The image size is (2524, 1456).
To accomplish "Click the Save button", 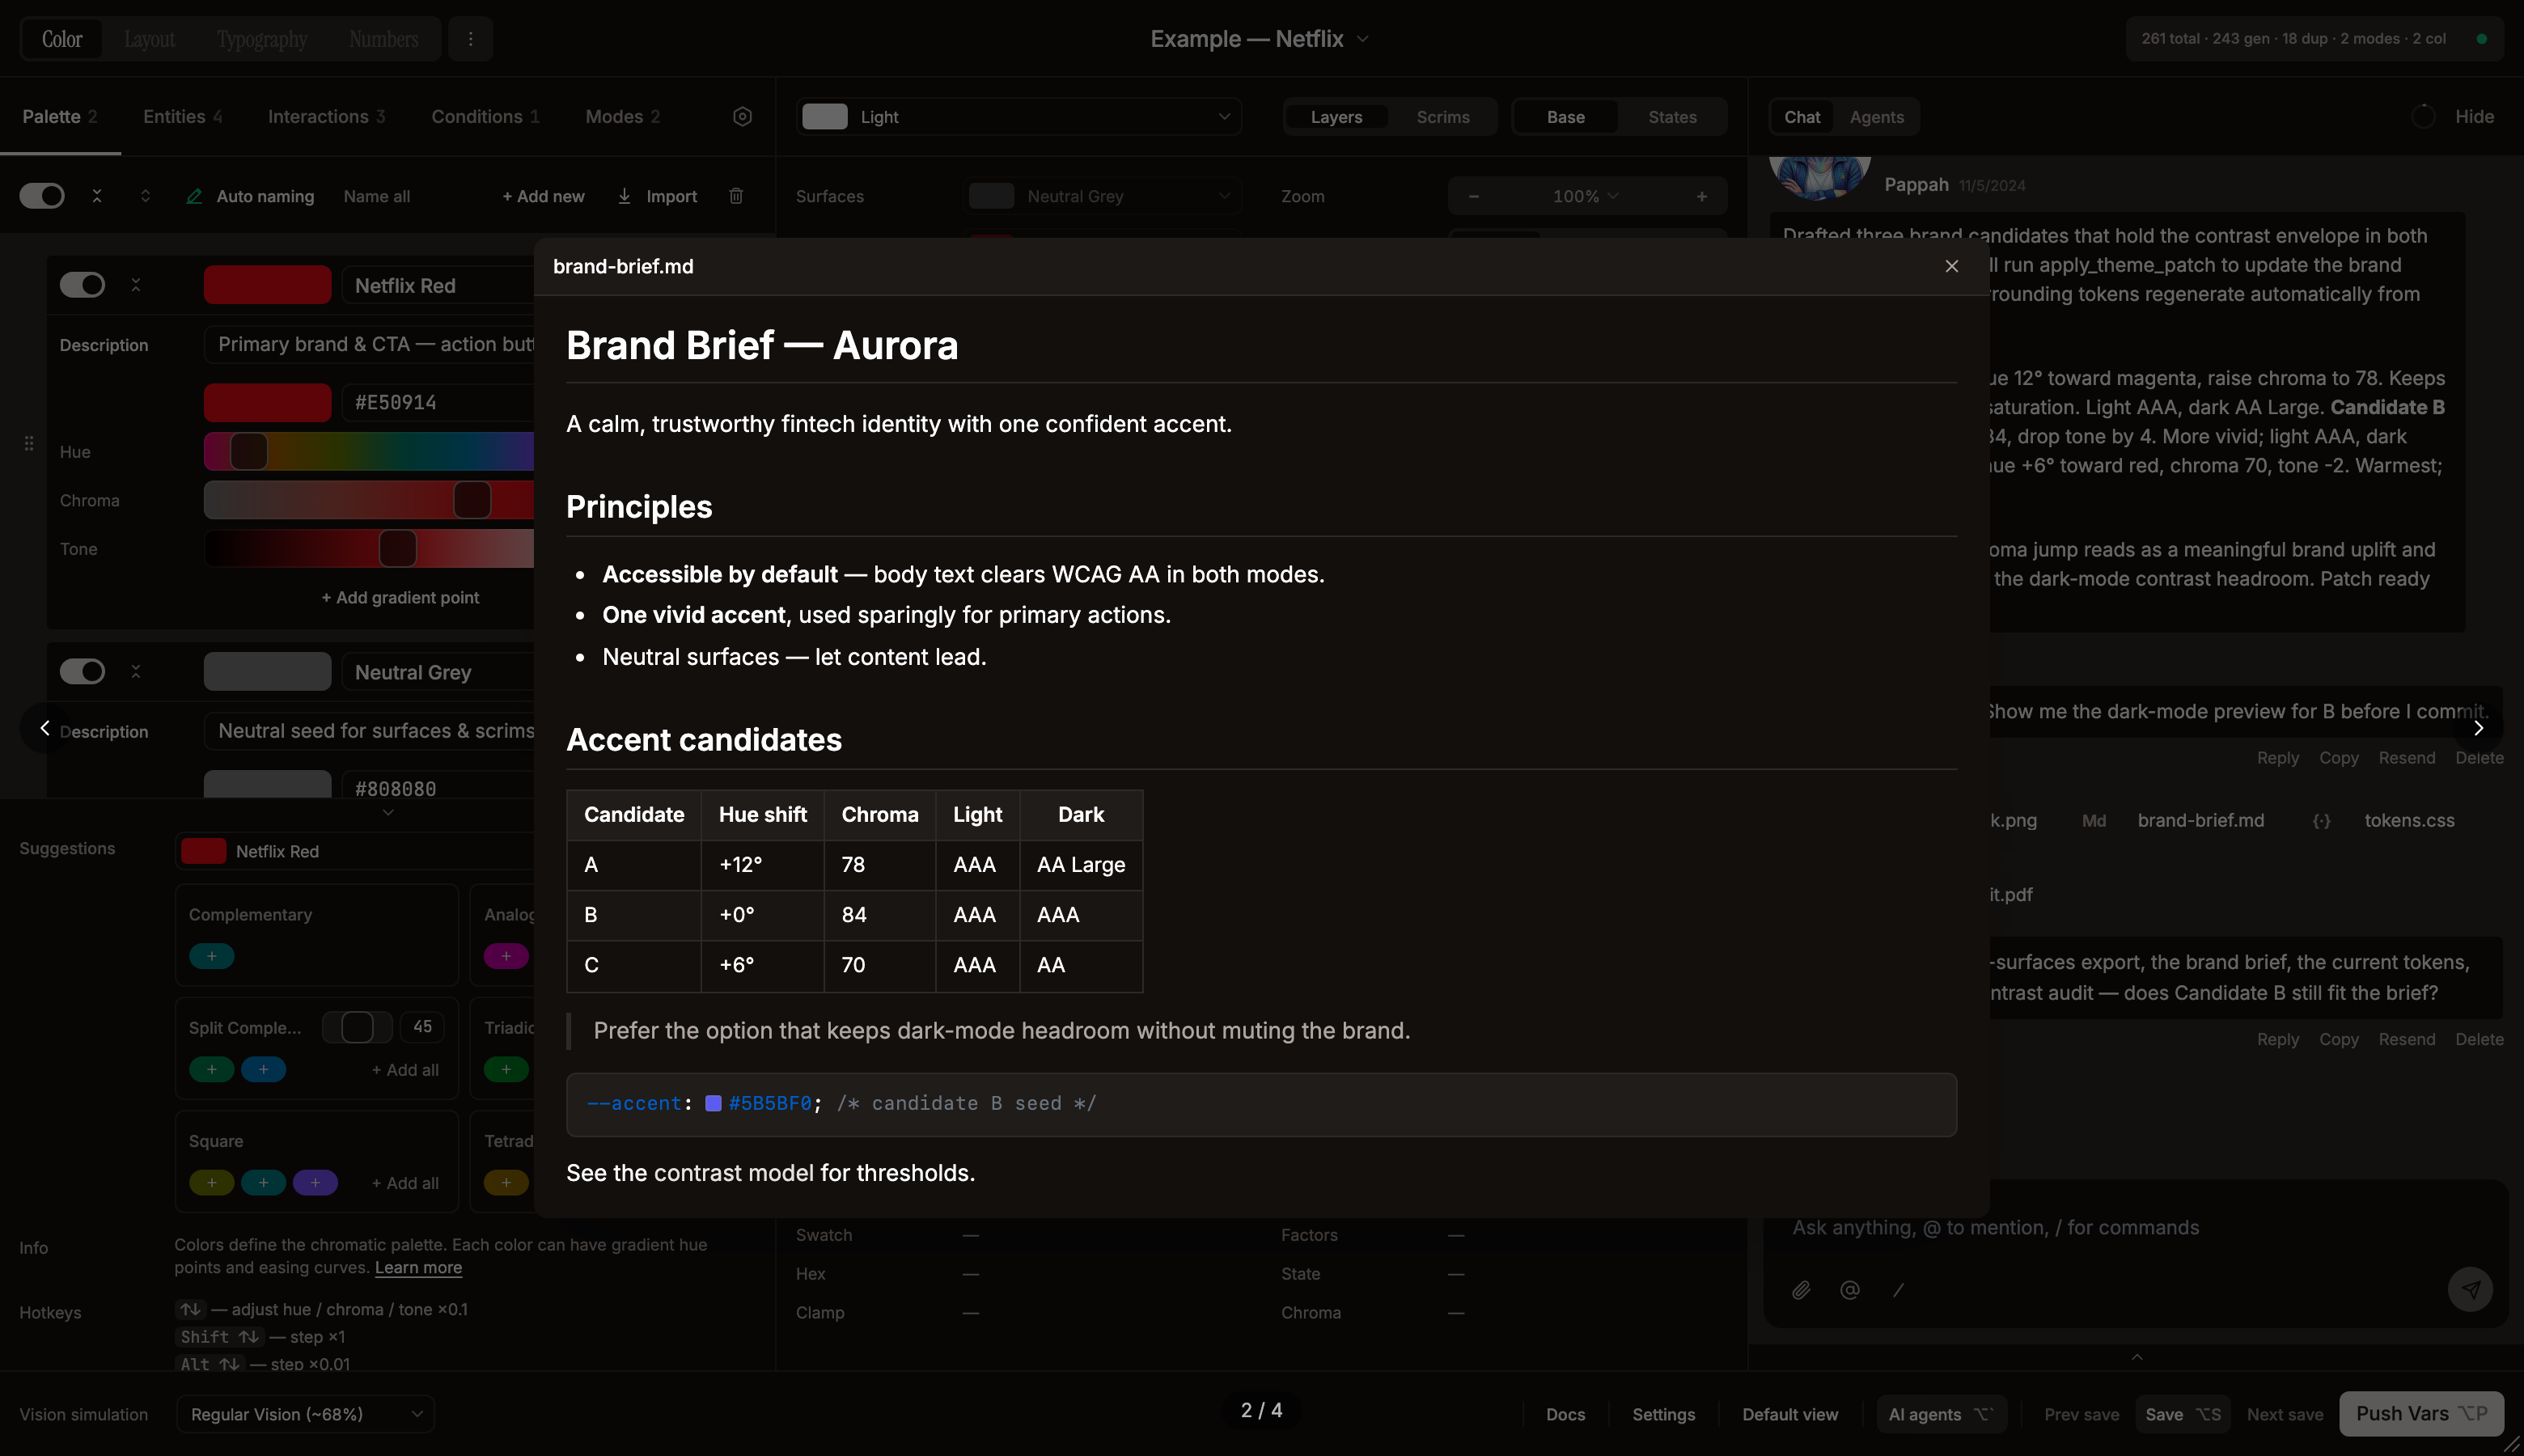I will coord(2182,1414).
